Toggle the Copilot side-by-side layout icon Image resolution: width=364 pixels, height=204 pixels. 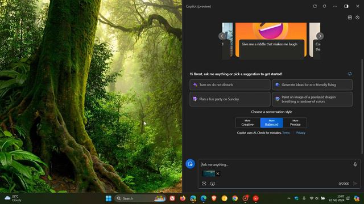(x=346, y=6)
